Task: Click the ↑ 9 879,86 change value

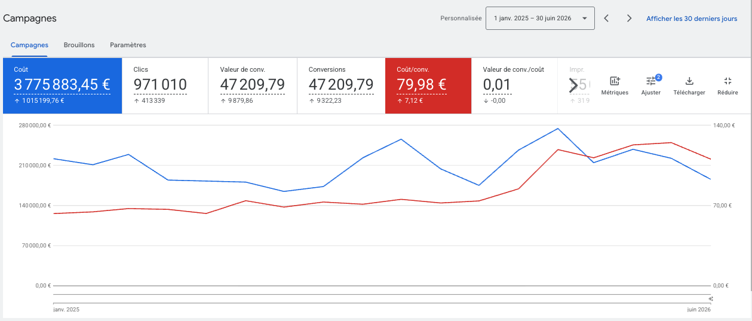Action: pos(237,100)
